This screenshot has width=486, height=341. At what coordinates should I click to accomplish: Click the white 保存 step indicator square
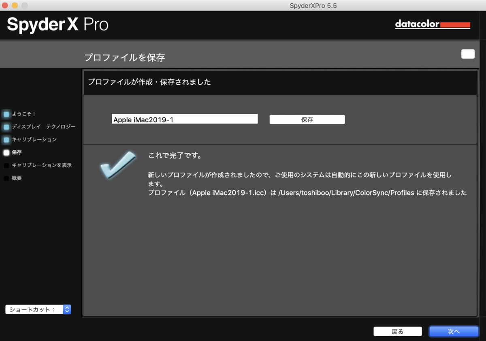click(x=6, y=152)
